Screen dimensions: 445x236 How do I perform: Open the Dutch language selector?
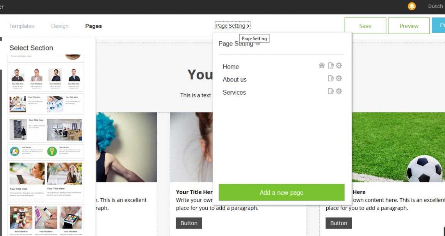(x=435, y=6)
